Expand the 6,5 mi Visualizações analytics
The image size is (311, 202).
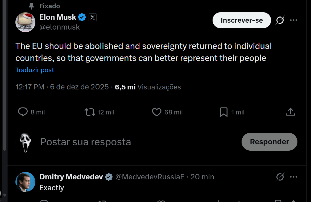(x=148, y=87)
